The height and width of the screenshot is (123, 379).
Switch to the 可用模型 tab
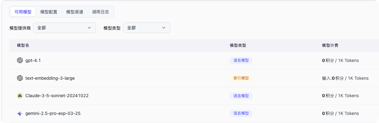23,12
